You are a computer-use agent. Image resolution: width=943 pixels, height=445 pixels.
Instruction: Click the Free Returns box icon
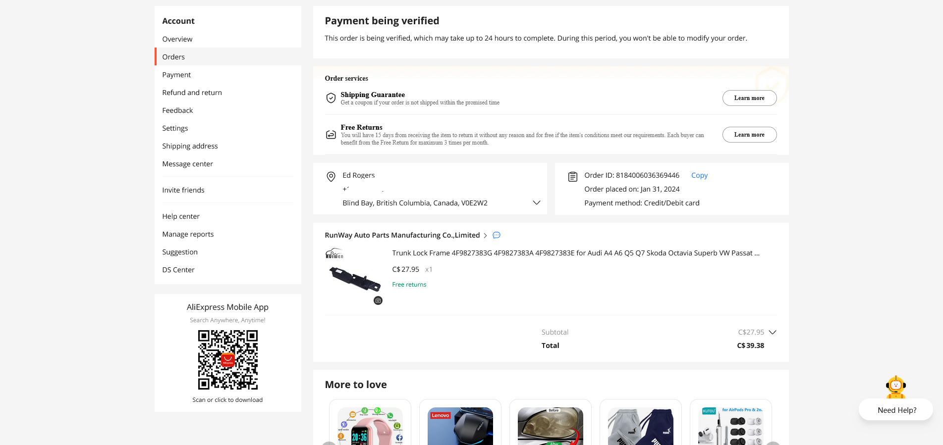coord(331,135)
